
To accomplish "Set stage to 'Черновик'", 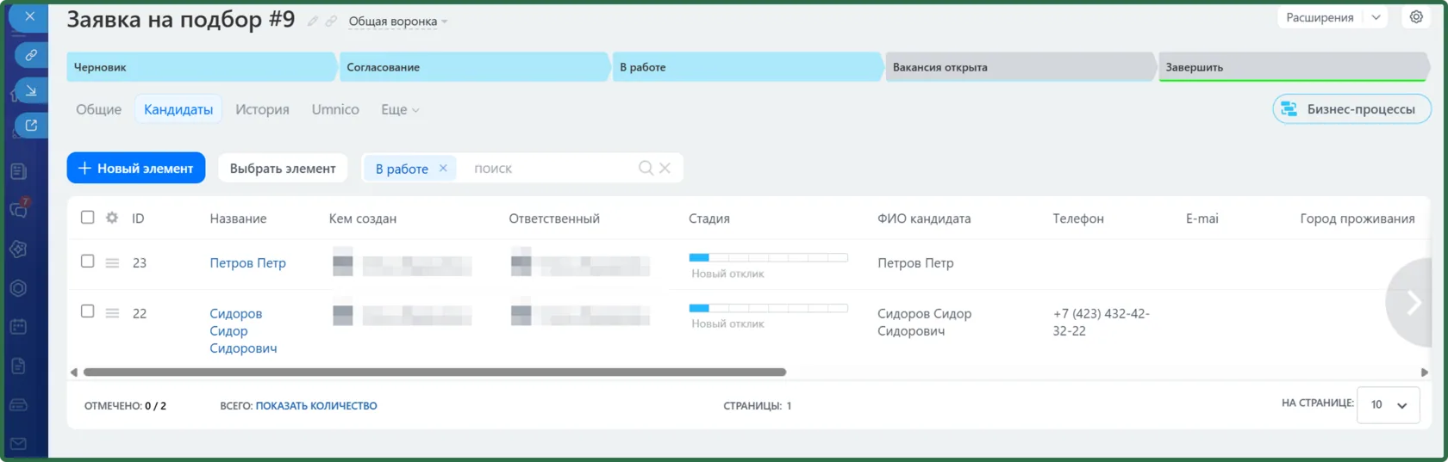I will (x=201, y=67).
